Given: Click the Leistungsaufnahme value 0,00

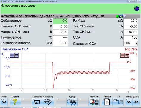Looking at the screenshot, I should pos(60,43).
